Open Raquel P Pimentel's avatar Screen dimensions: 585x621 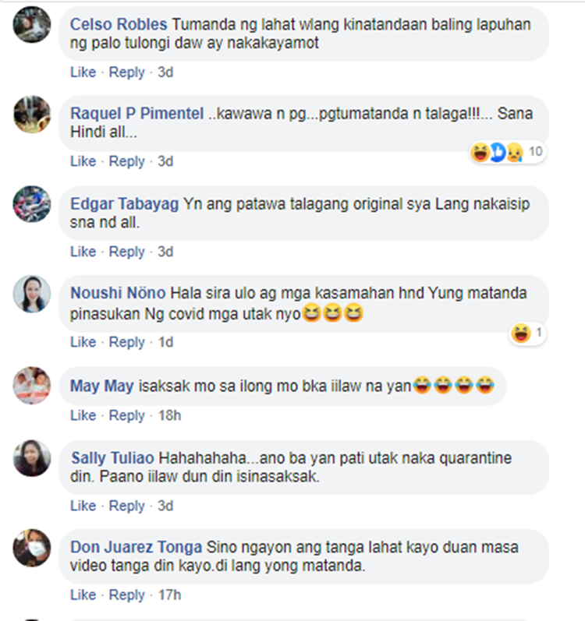pos(32,114)
